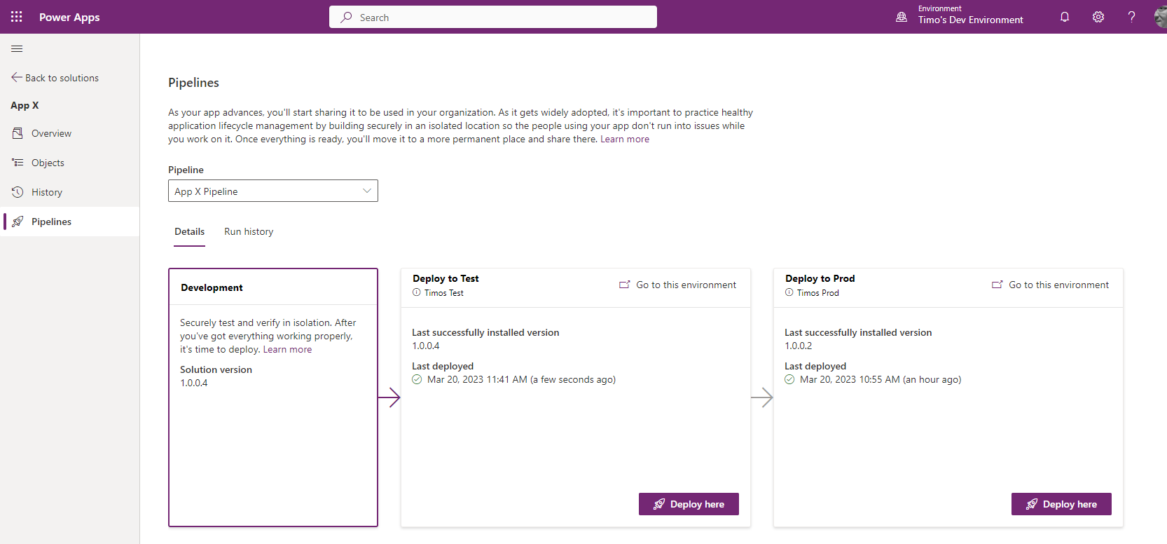1167x544 pixels.
Task: Open Objects in the sidebar
Action: pos(48,163)
